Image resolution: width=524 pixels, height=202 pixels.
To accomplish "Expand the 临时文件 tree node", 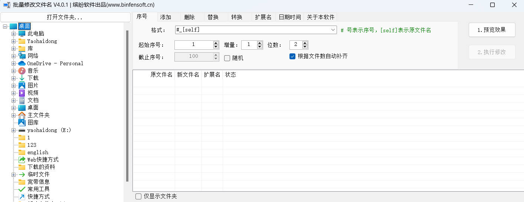I will pos(13,175).
